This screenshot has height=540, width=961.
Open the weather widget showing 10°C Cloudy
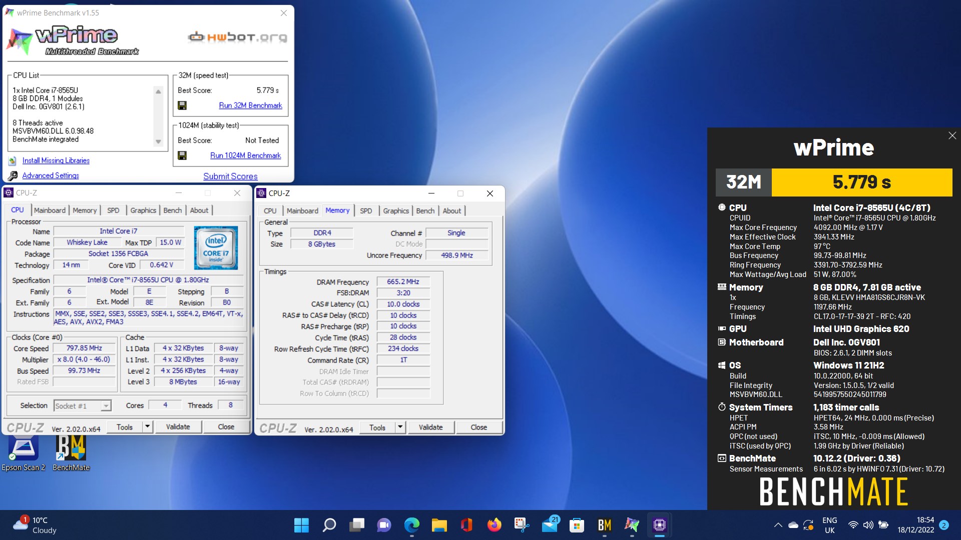click(35, 525)
